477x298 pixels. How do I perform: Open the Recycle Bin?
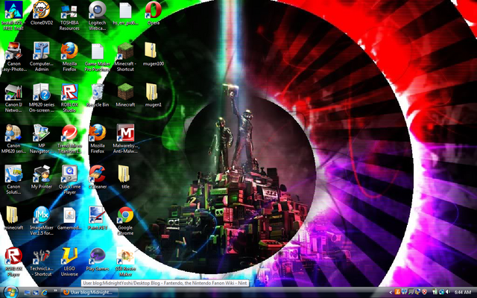pyautogui.click(x=98, y=95)
